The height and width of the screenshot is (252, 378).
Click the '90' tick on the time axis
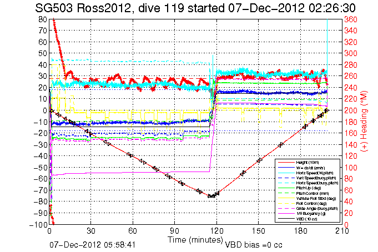tap(174, 231)
